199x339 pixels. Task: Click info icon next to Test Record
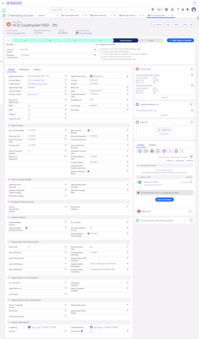pos(82,331)
